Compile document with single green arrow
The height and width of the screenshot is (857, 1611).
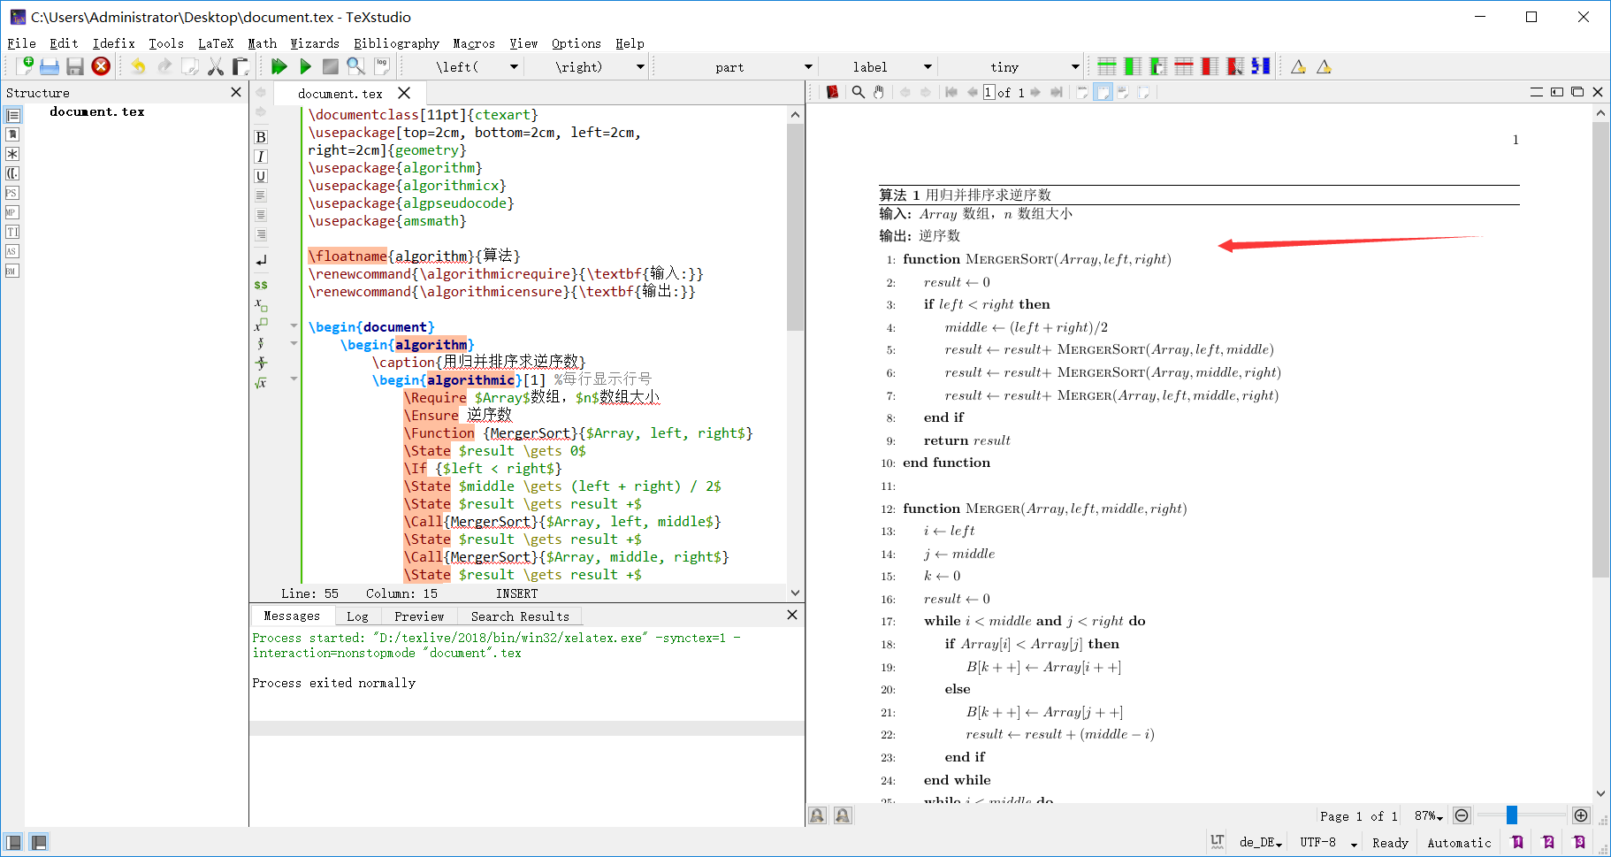(305, 66)
